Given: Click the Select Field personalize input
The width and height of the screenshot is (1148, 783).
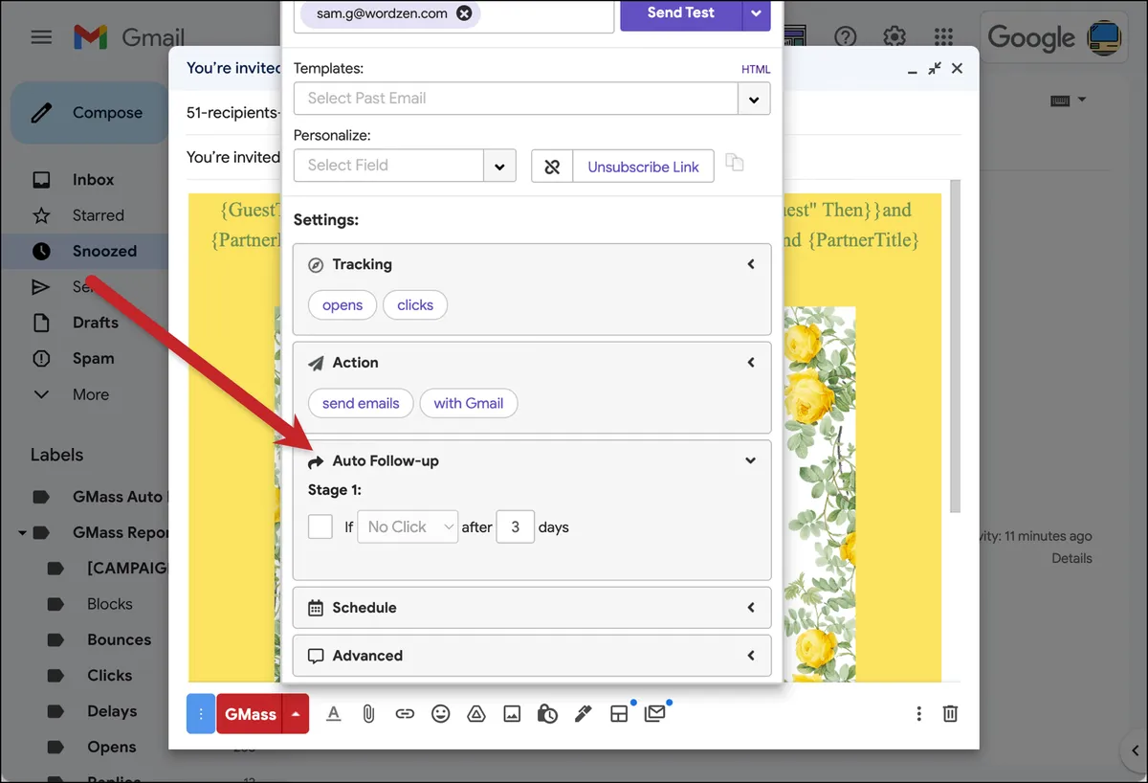Looking at the screenshot, I should click(x=389, y=166).
